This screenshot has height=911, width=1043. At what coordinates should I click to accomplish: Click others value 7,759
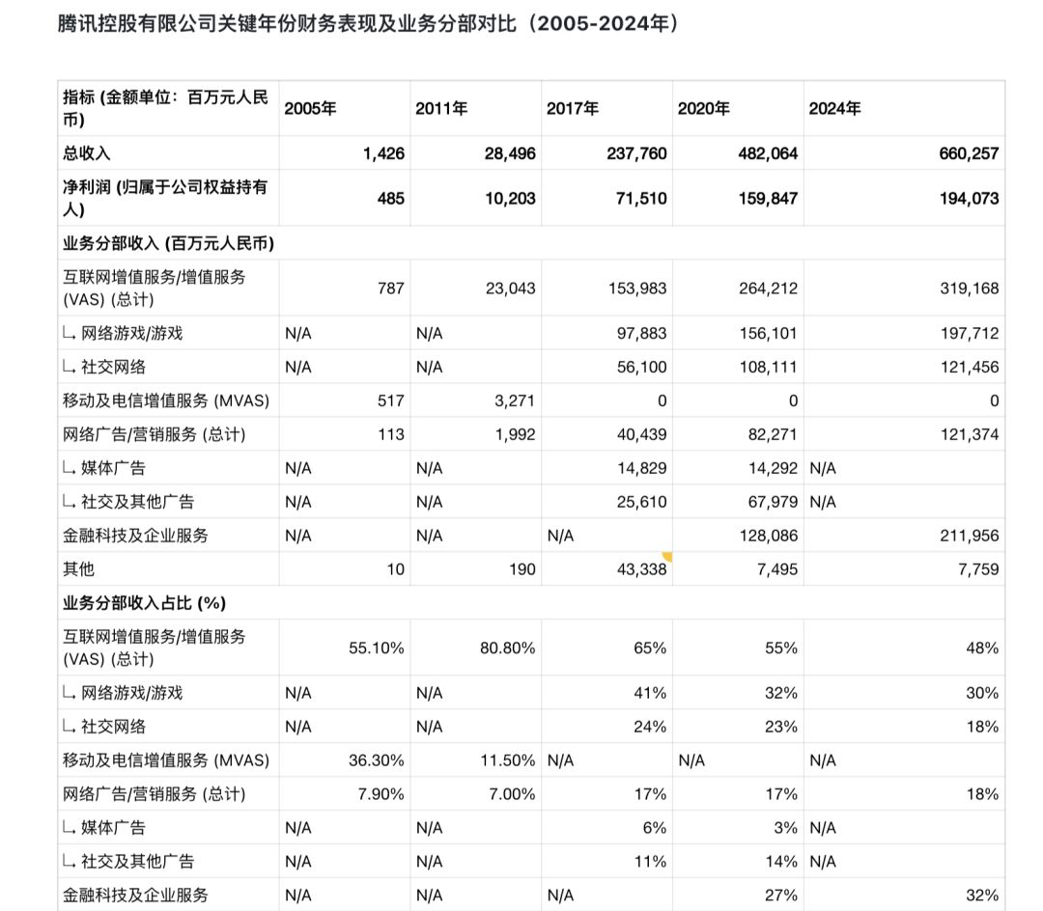tap(977, 569)
